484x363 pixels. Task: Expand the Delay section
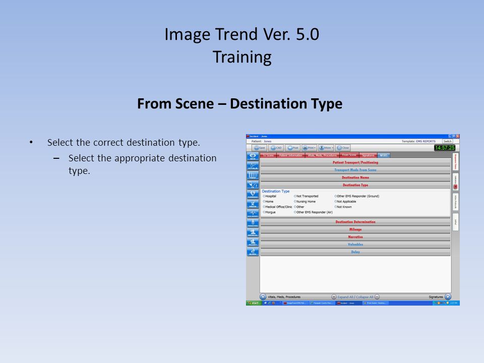click(x=355, y=252)
